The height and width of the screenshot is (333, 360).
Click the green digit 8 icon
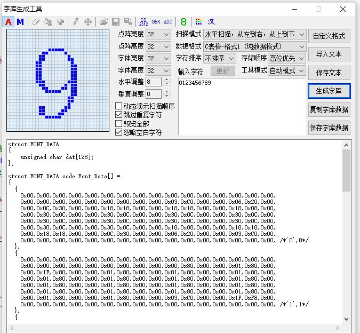click(x=183, y=22)
